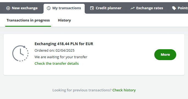The image size is (188, 99).
Task: Switch to the Credit planner tab
Action: click(x=106, y=8)
